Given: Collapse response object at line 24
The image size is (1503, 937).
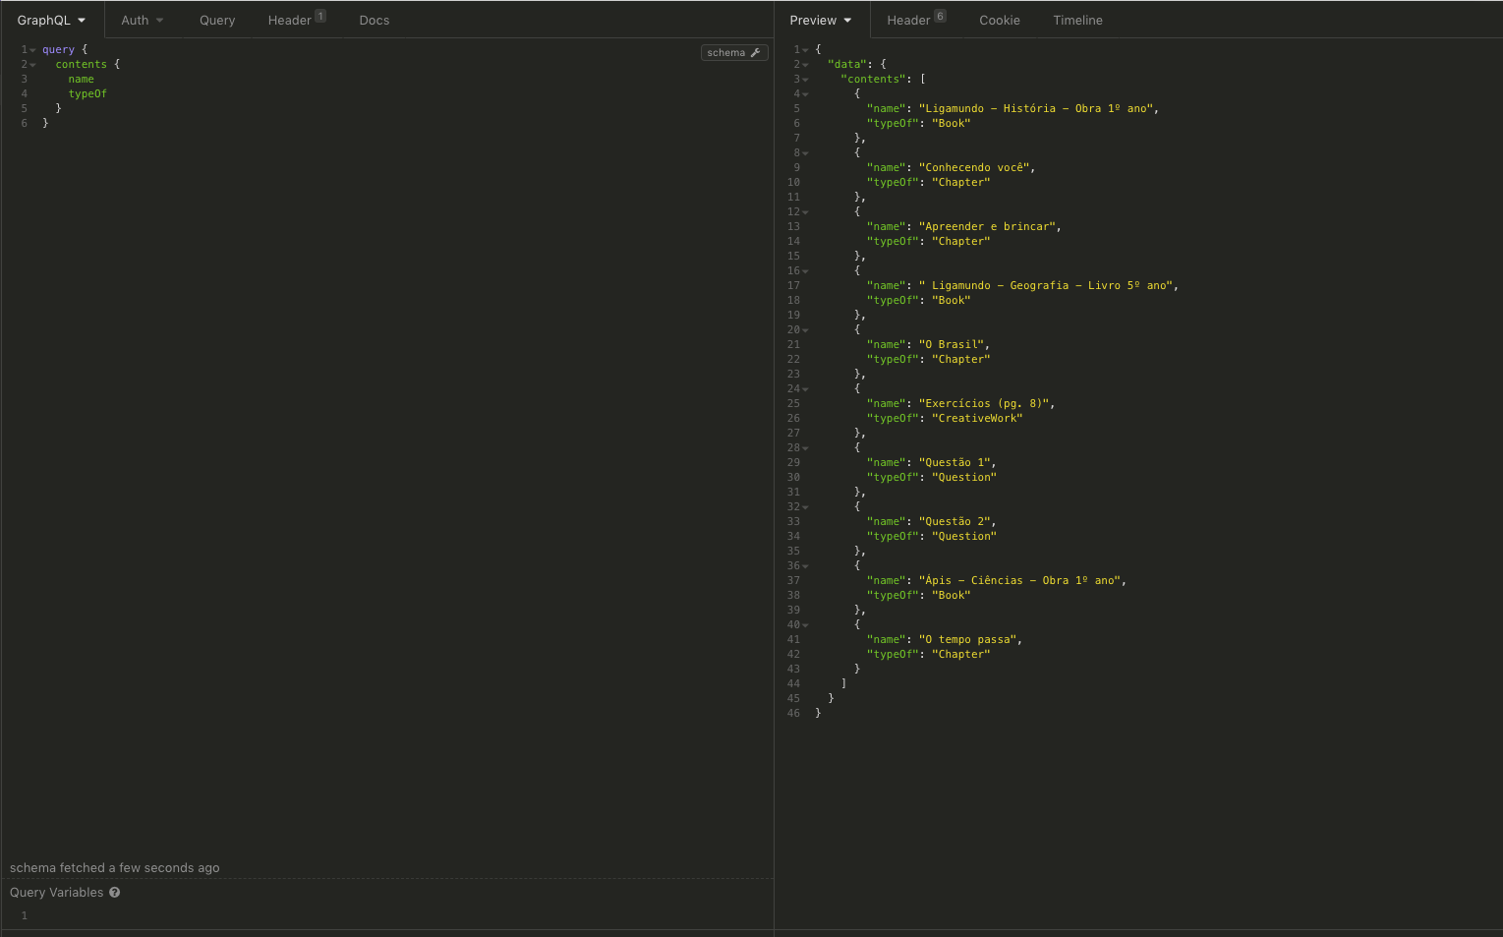Looking at the screenshot, I should click(805, 389).
